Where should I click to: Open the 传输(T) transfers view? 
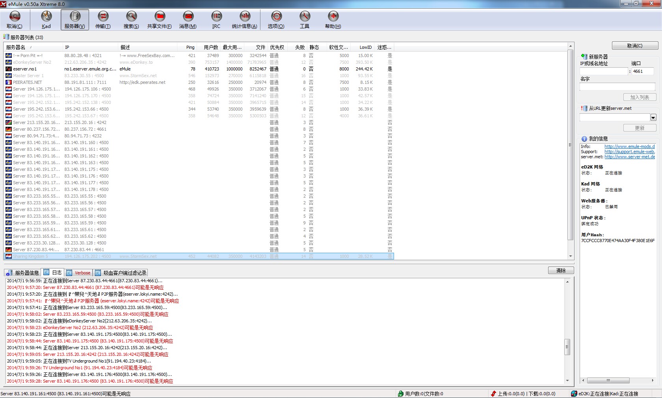coord(103,20)
